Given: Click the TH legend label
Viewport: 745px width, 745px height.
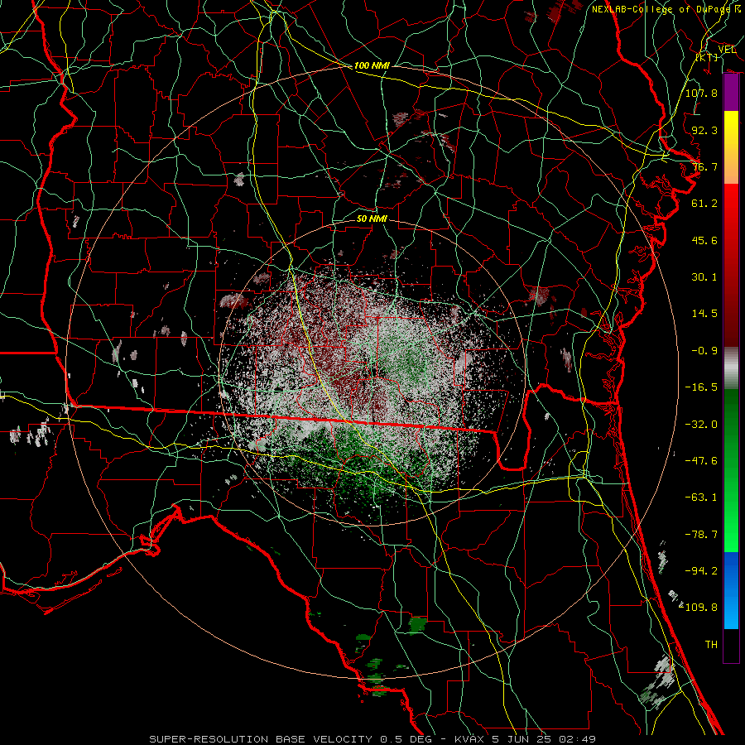Looking at the screenshot, I should pyautogui.click(x=711, y=645).
